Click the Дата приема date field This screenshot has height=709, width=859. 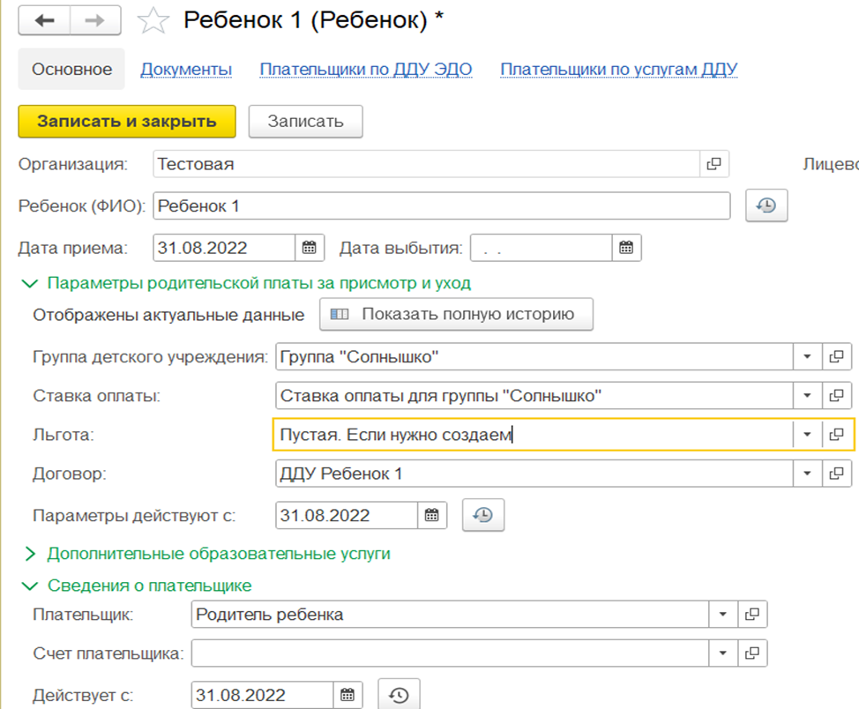click(224, 248)
